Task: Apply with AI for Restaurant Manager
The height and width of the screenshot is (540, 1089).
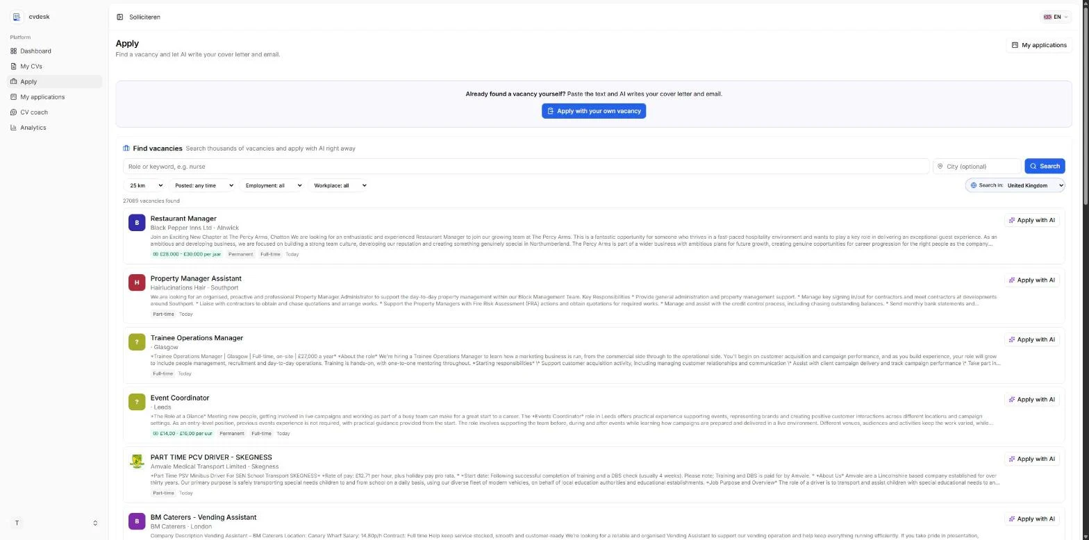Action: click(x=1031, y=221)
